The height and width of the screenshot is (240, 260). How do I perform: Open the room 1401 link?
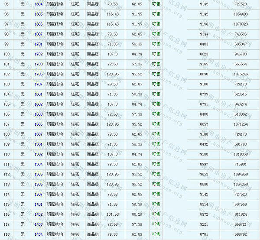(39, 204)
